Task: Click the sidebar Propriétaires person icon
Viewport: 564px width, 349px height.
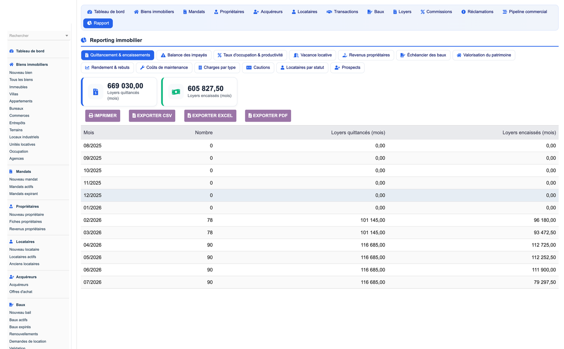Action: pyautogui.click(x=11, y=207)
